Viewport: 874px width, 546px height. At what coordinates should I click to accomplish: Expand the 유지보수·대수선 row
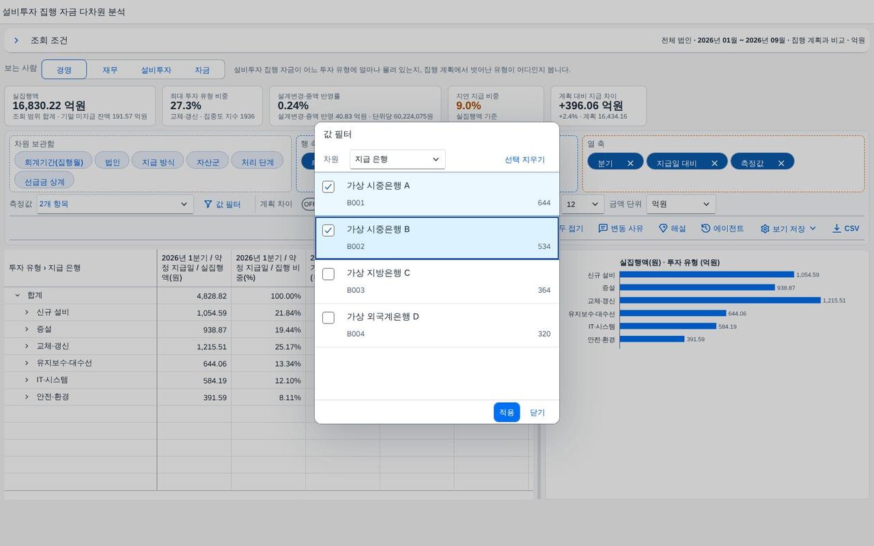pyautogui.click(x=27, y=363)
